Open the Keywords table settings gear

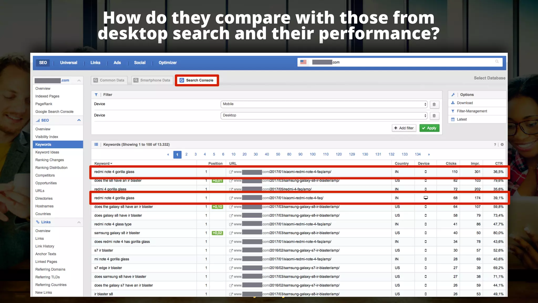[502, 145]
